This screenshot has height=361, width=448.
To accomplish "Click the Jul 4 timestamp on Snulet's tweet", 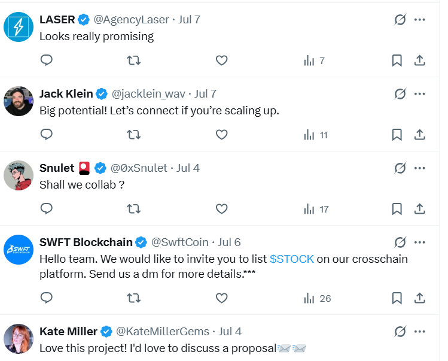I will (x=188, y=168).
